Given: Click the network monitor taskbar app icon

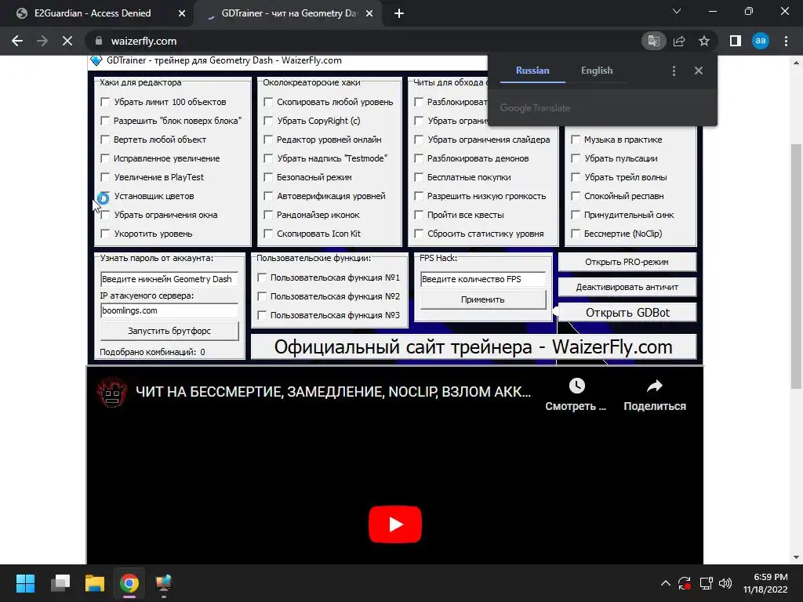Looking at the screenshot, I should [x=164, y=583].
